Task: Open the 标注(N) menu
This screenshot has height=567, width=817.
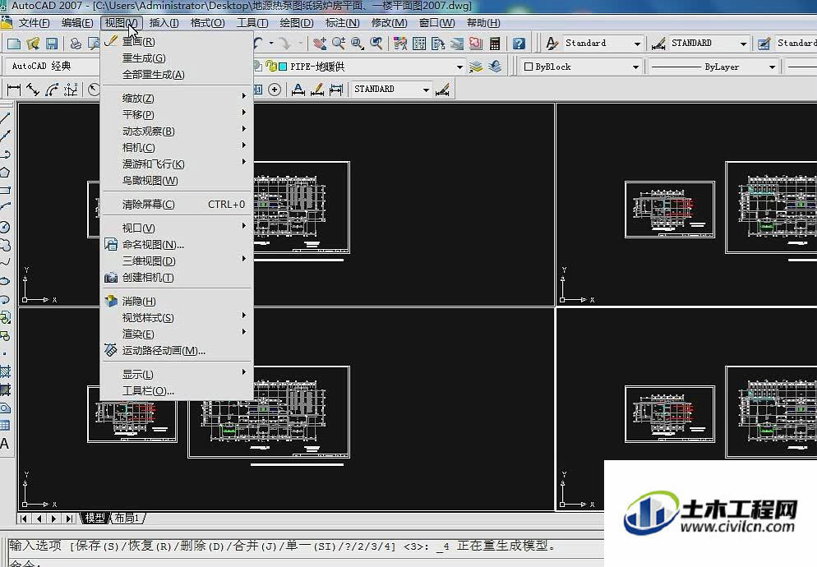Action: coord(342,23)
